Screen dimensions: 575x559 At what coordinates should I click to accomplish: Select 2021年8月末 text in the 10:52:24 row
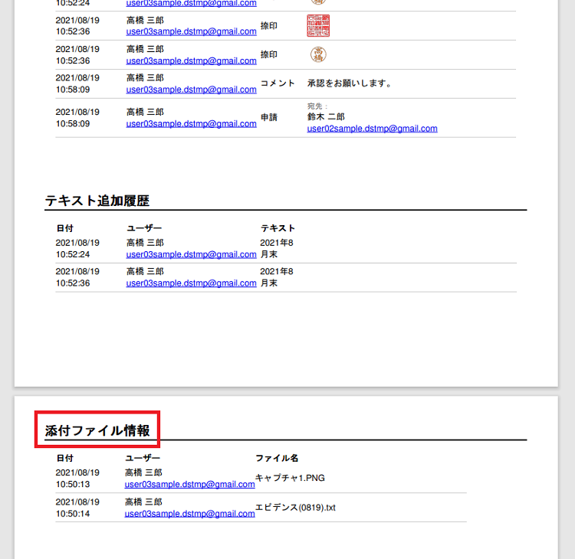point(277,248)
